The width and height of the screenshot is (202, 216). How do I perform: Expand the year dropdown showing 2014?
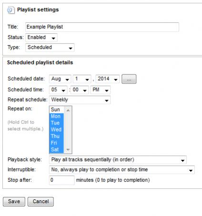[x=108, y=79]
